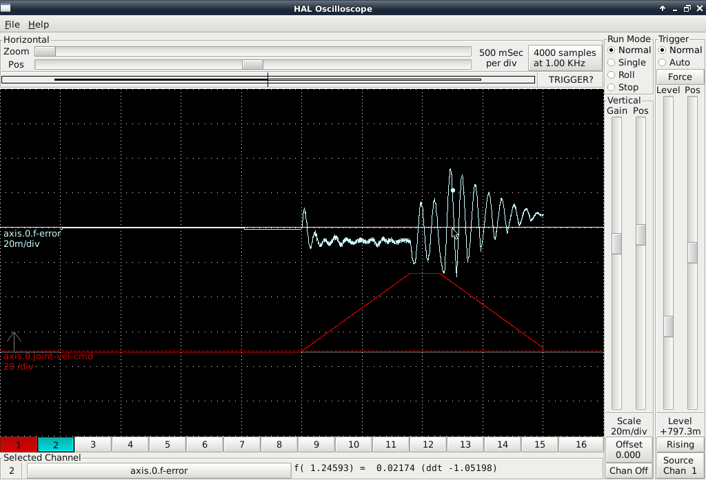Screen dimensions: 706x480
Task: Click the record position indicator bar
Action: pos(268,80)
